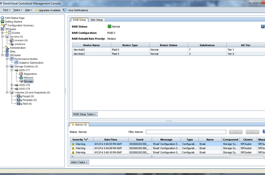
Task: Sort alarms by Severity column header
Action: pos(82,140)
